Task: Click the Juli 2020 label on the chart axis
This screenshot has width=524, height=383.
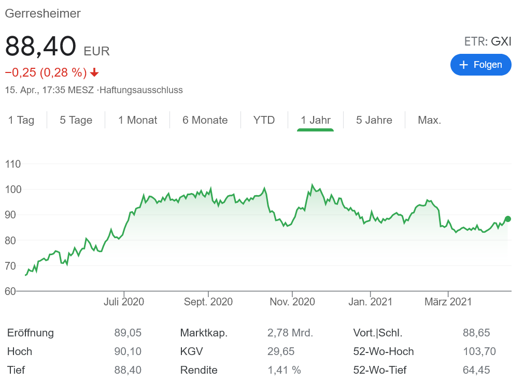Action: (124, 301)
